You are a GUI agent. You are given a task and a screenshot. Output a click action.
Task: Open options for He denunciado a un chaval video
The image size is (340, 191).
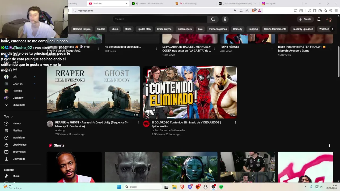click(156, 48)
